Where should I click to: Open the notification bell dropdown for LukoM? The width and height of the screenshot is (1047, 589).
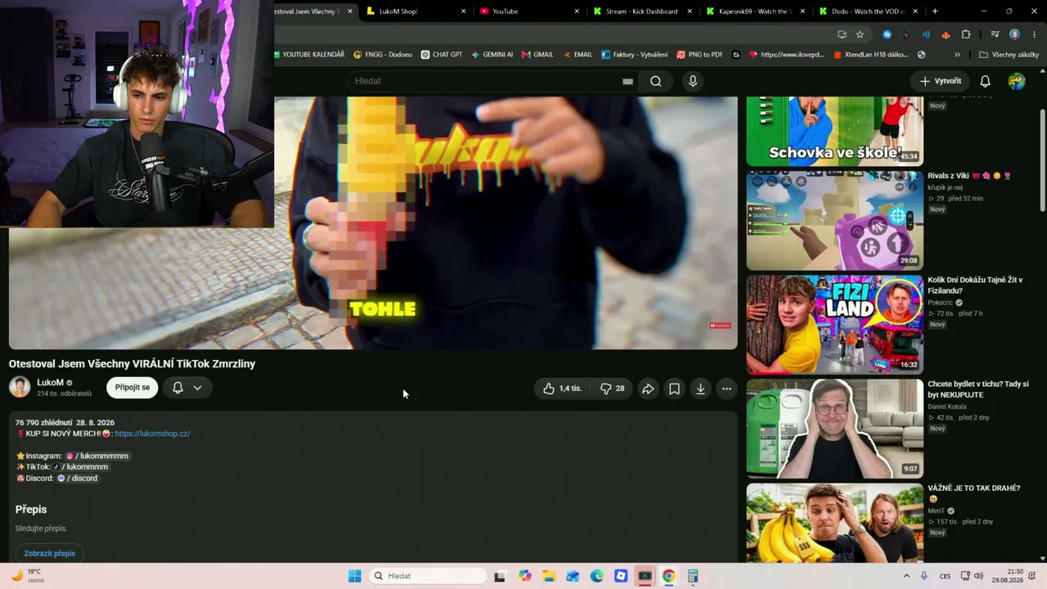click(x=187, y=388)
